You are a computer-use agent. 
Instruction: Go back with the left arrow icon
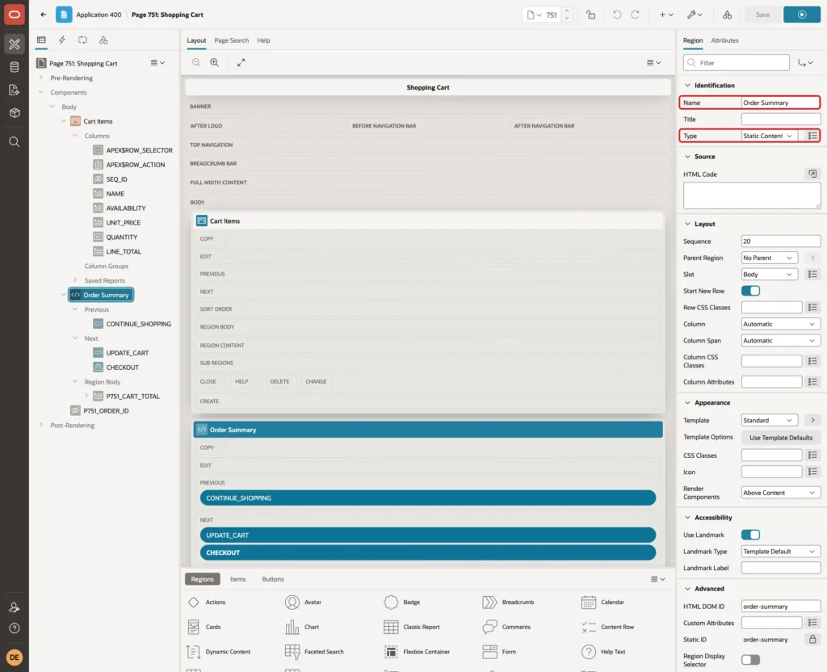44,15
